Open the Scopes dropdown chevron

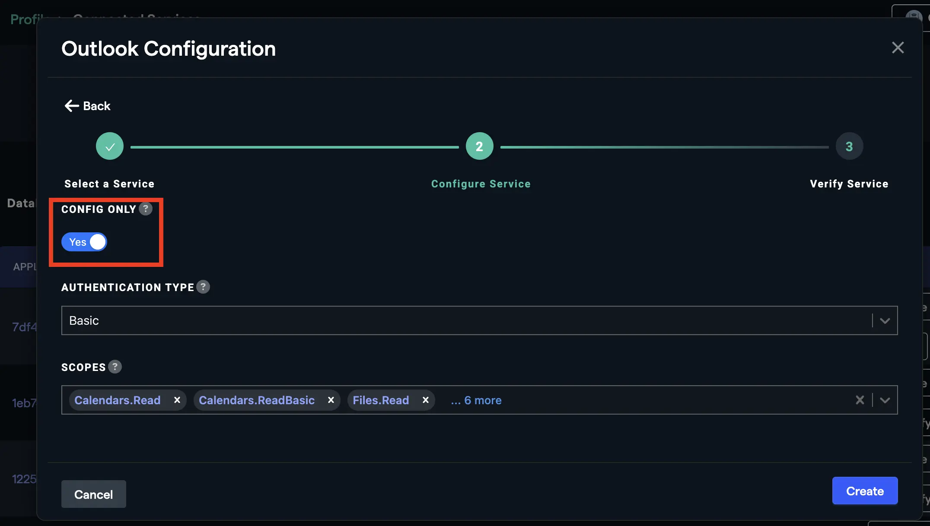tap(885, 400)
